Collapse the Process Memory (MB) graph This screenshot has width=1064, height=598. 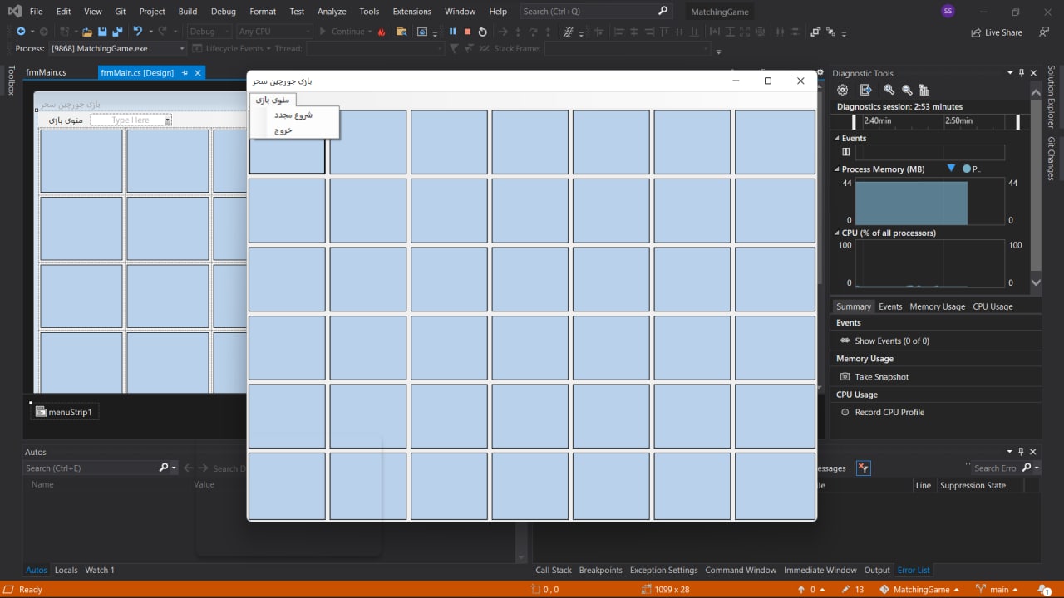click(x=837, y=169)
